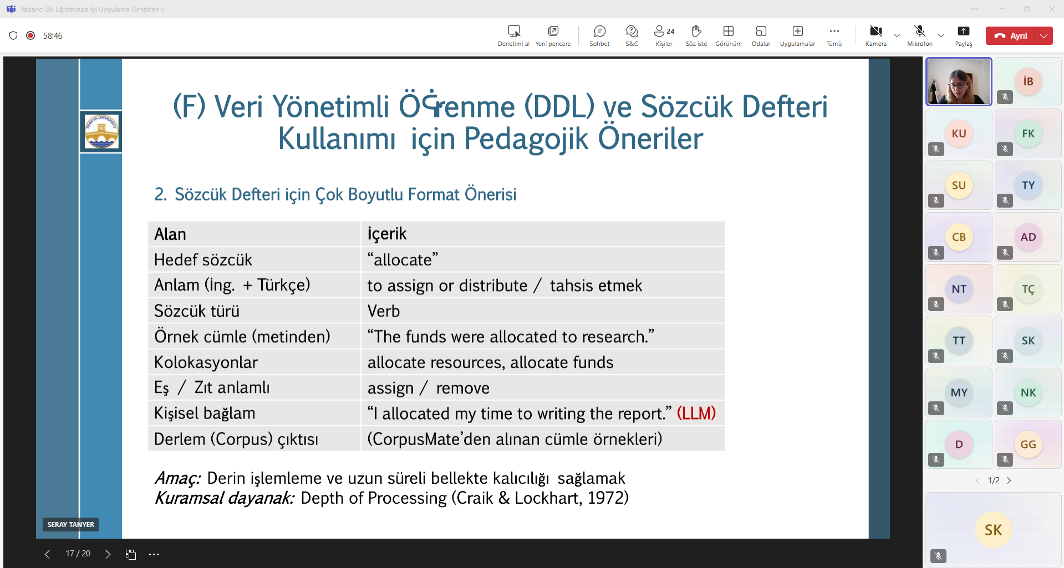Open dropdown next to Ayrıl button

pyautogui.click(x=1044, y=36)
